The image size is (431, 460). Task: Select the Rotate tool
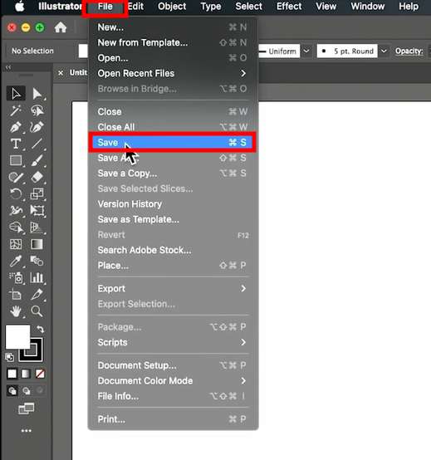[x=16, y=194]
